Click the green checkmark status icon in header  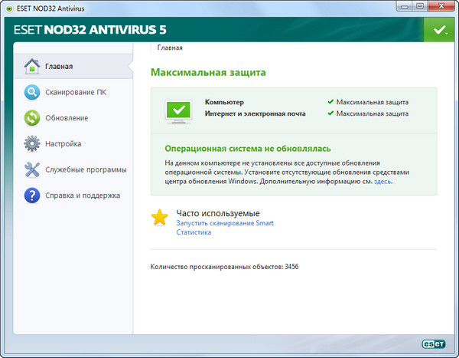tap(438, 30)
